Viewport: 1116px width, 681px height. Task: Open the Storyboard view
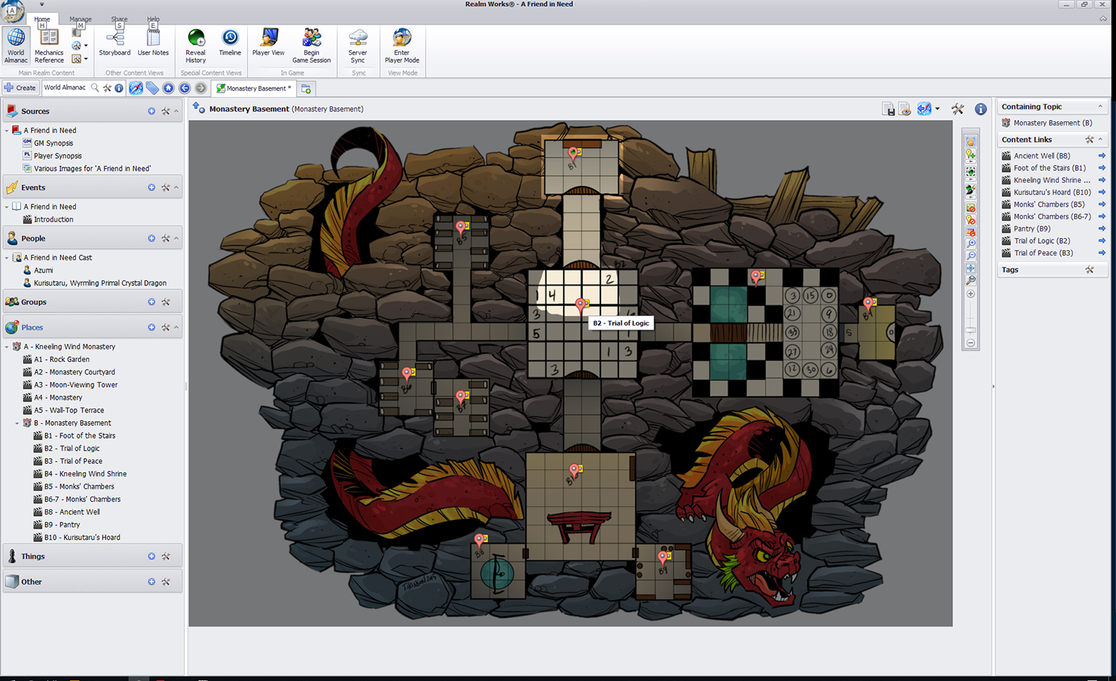[115, 42]
